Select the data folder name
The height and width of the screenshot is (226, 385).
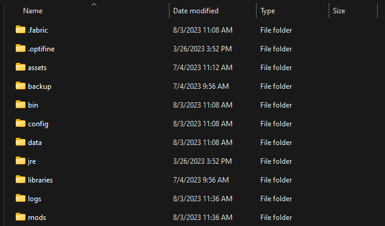(35, 143)
